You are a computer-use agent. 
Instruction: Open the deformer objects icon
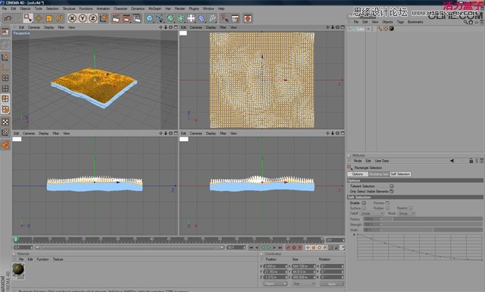[x=202, y=18]
